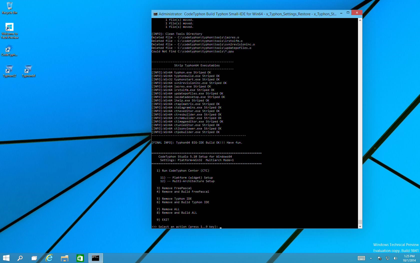Click the console vertical scrollbar thumb
The height and width of the screenshot is (263, 420).
[360, 222]
